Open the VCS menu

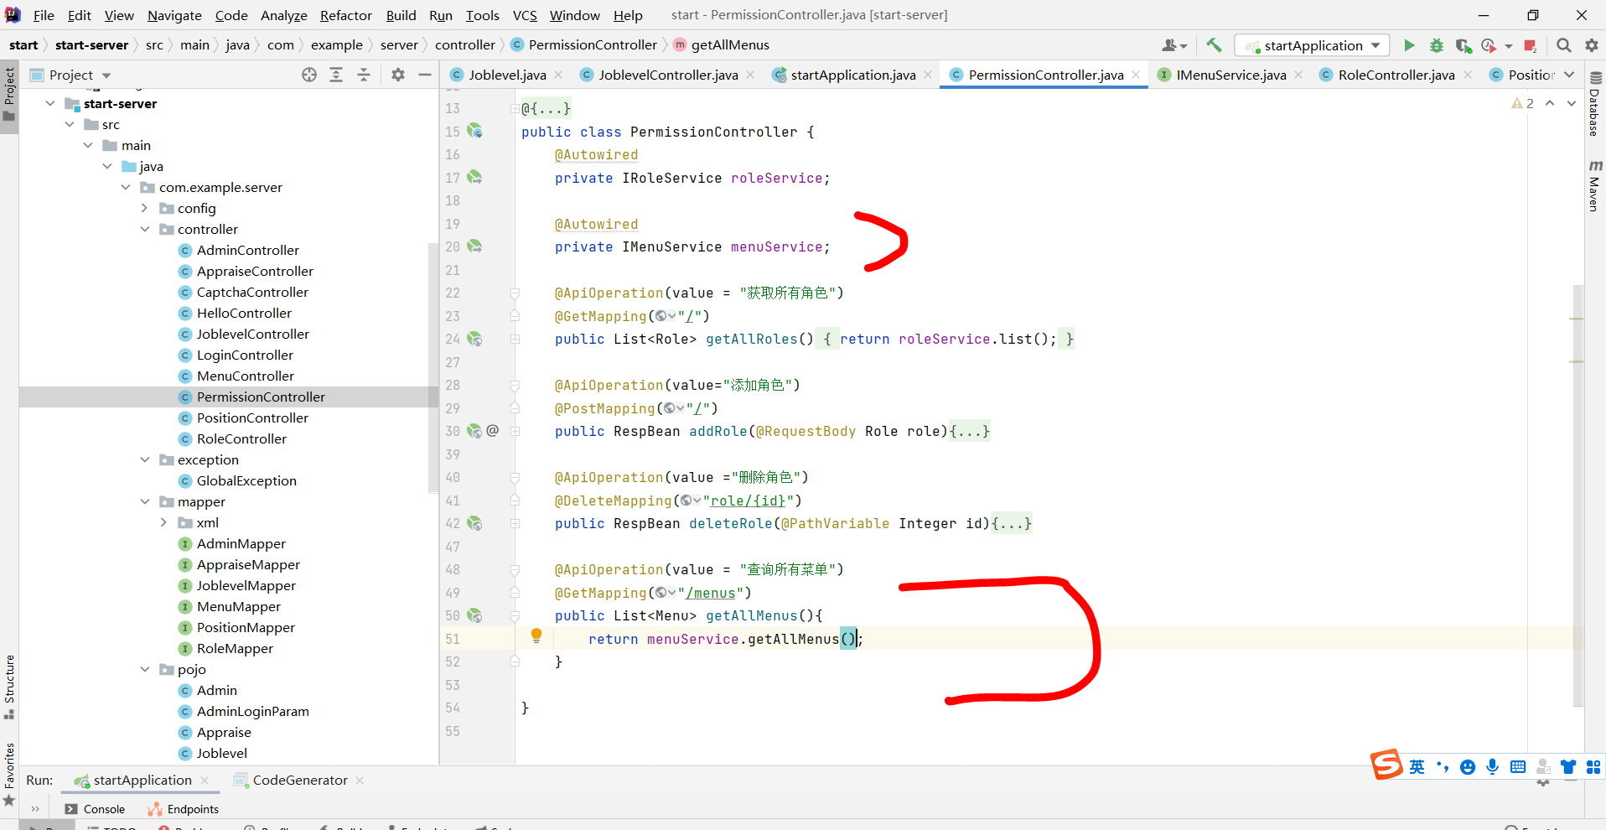[x=525, y=15]
